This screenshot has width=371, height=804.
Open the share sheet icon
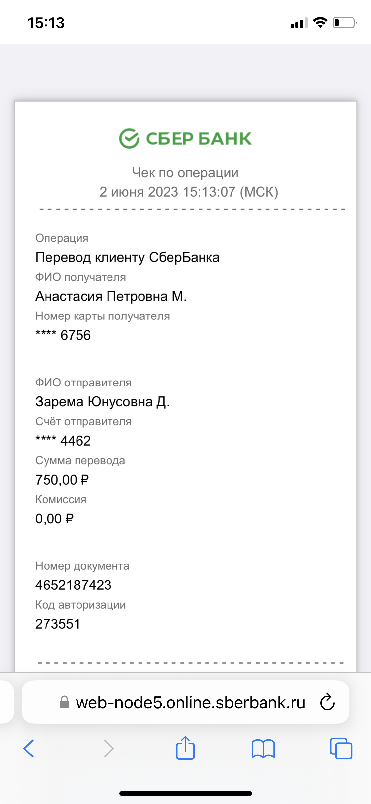tap(185, 748)
